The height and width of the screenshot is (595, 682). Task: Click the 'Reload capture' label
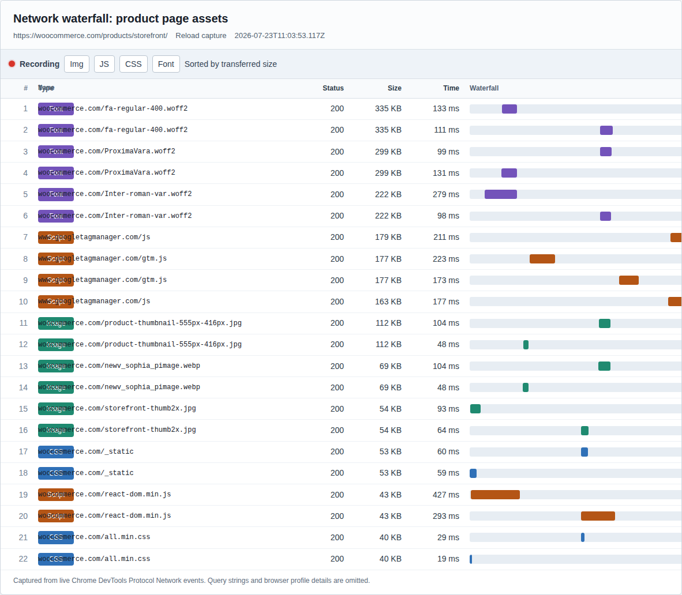click(x=201, y=36)
